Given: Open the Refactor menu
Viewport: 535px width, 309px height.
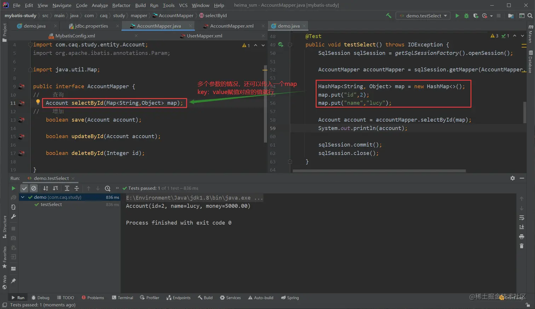Looking at the screenshot, I should click(121, 5).
